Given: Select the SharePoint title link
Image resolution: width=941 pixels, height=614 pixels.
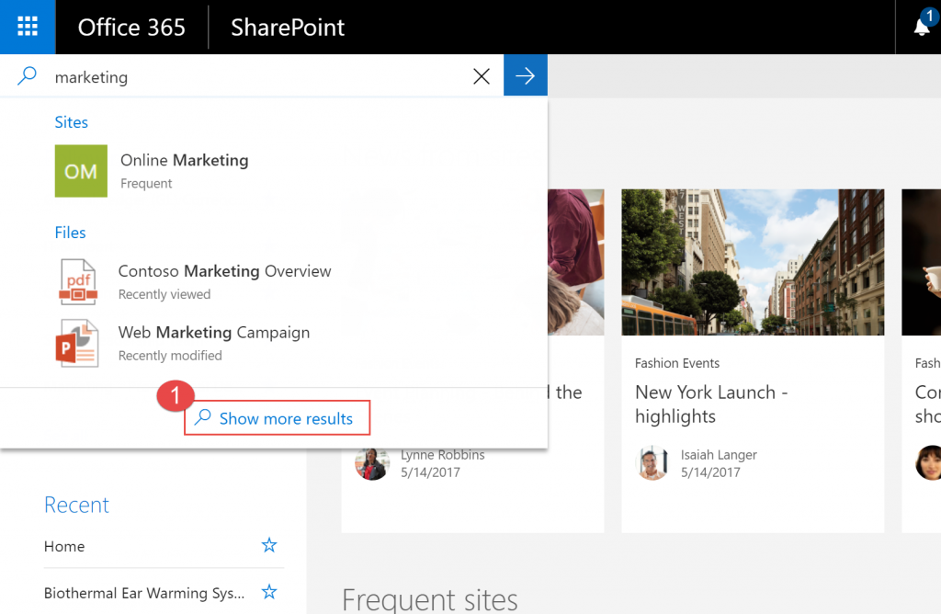Looking at the screenshot, I should coord(288,28).
